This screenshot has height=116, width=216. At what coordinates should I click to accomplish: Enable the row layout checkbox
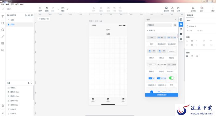click(187, 45)
